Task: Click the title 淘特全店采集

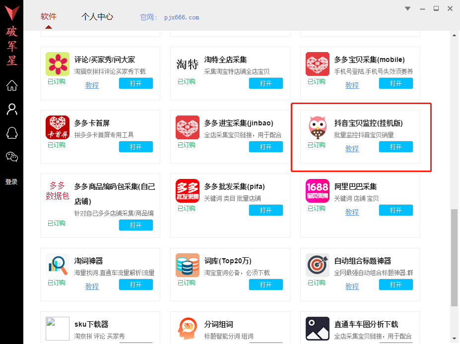Action: (226, 60)
